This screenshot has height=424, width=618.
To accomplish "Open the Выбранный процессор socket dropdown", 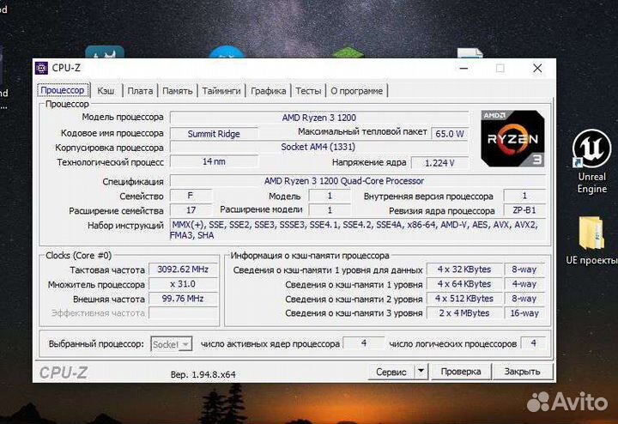I will pyautogui.click(x=171, y=344).
